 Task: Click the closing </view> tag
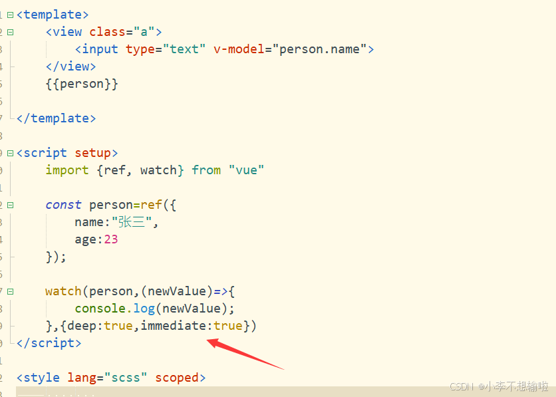click(71, 66)
